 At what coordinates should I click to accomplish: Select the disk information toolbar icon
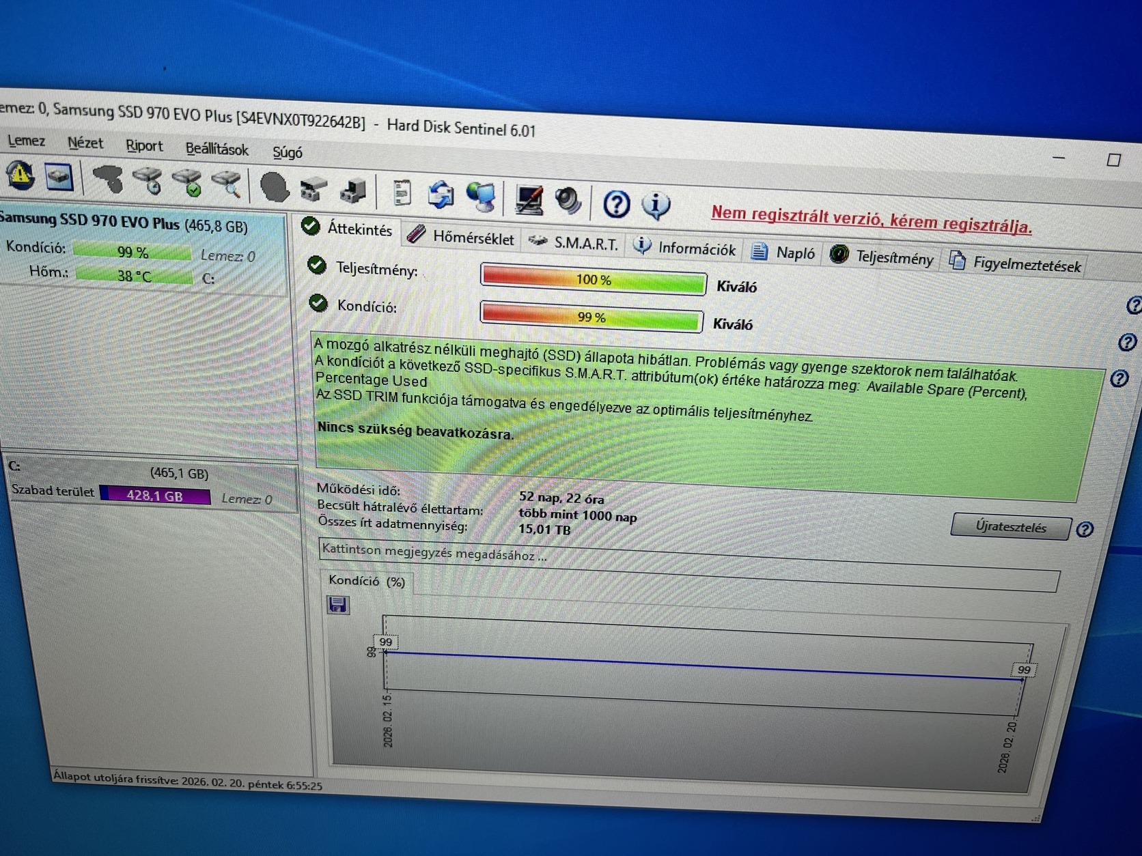click(59, 177)
